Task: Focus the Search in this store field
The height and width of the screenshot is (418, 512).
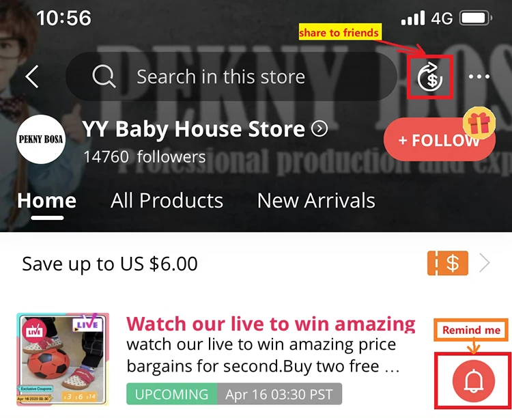Action: (231, 76)
